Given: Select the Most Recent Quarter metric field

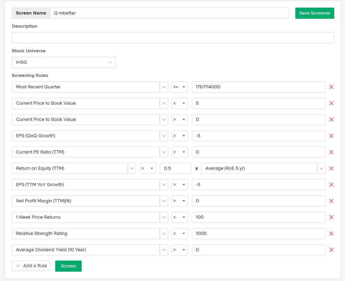Looking at the screenshot, I should [86, 87].
